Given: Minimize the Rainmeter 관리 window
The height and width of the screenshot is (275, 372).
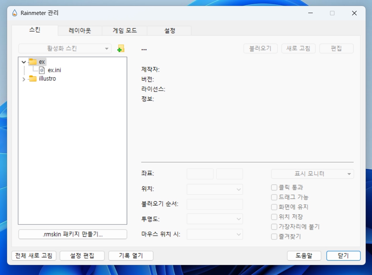Looking at the screenshot, I should point(310,13).
